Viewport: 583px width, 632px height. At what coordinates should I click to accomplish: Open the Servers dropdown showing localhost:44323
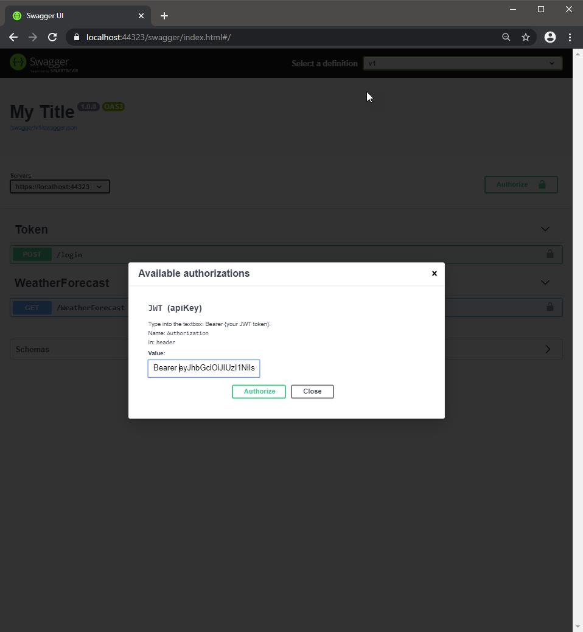click(x=60, y=187)
